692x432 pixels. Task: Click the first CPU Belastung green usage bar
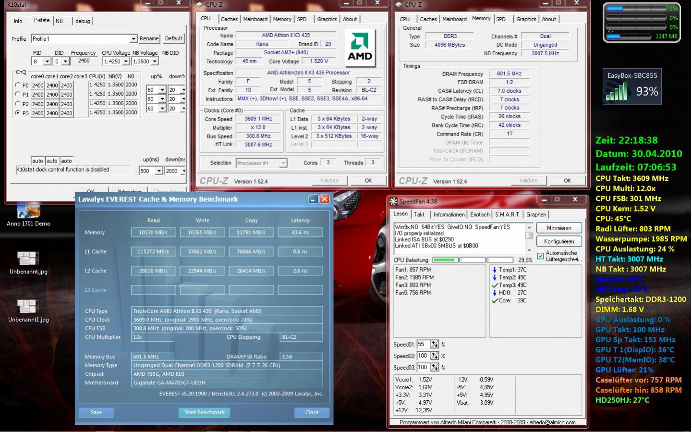445,260
